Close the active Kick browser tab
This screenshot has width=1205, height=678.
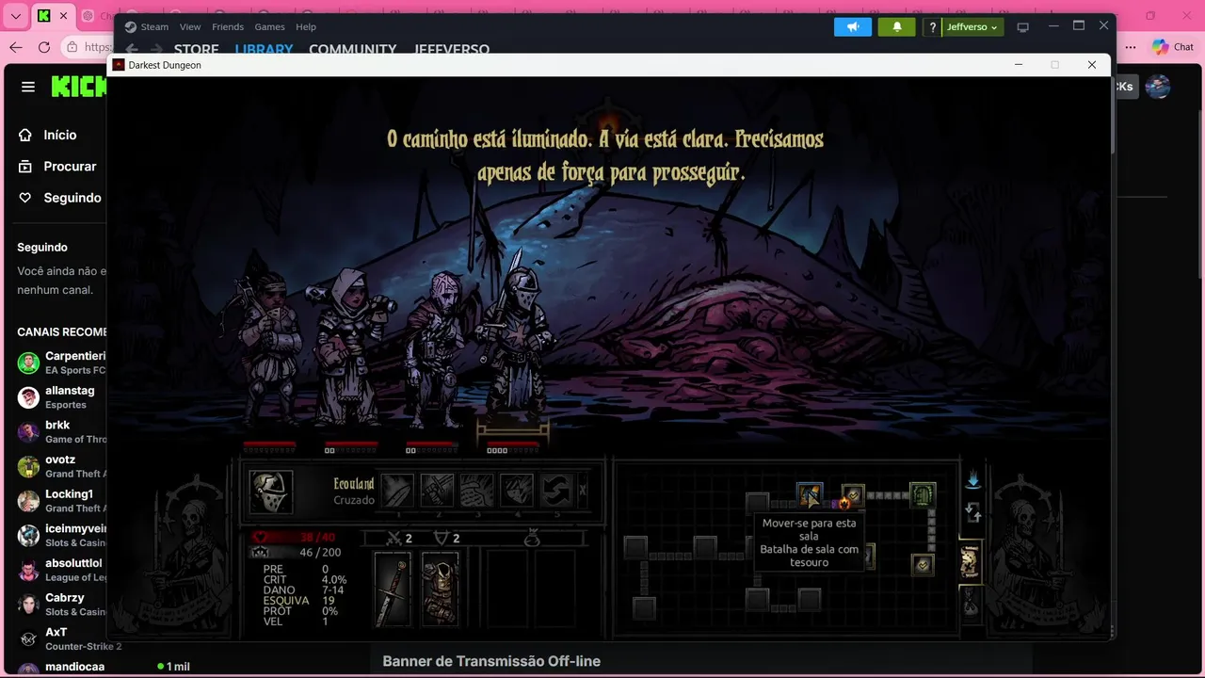(x=65, y=16)
